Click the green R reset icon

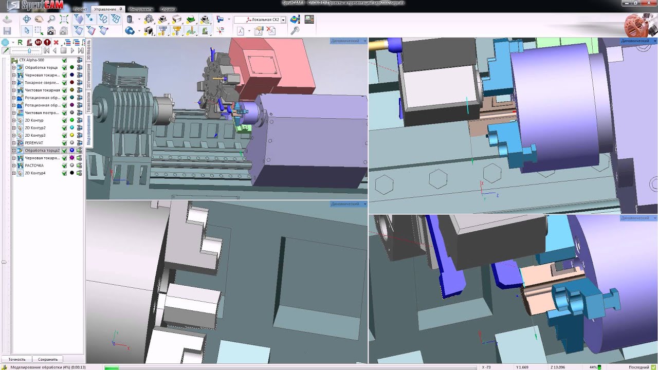pos(20,43)
